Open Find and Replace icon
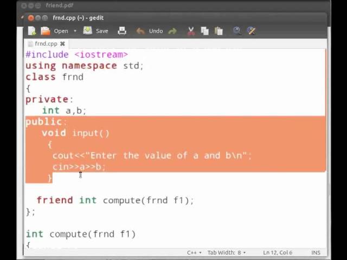 click(x=251, y=31)
